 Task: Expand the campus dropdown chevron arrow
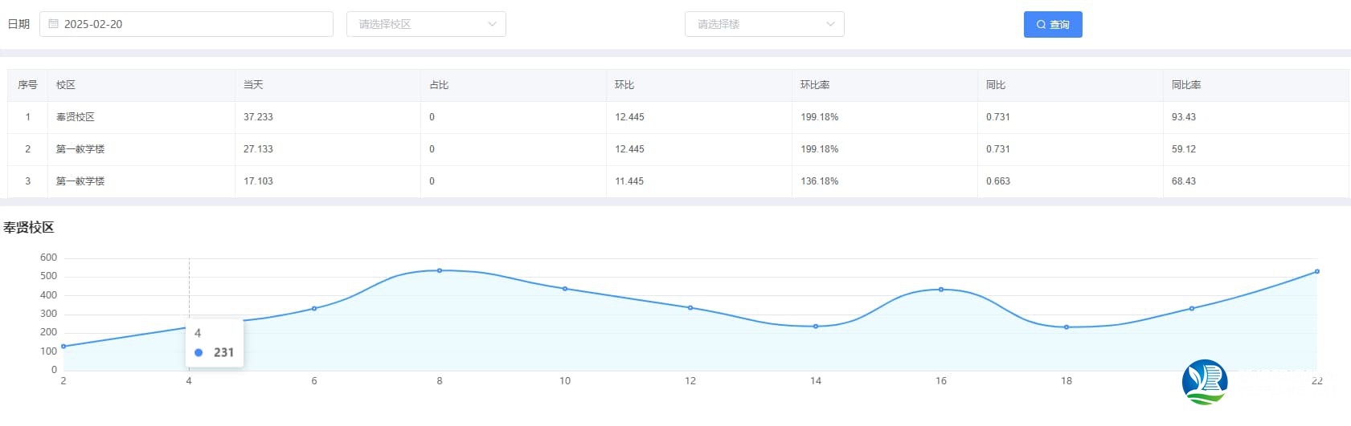click(x=492, y=24)
